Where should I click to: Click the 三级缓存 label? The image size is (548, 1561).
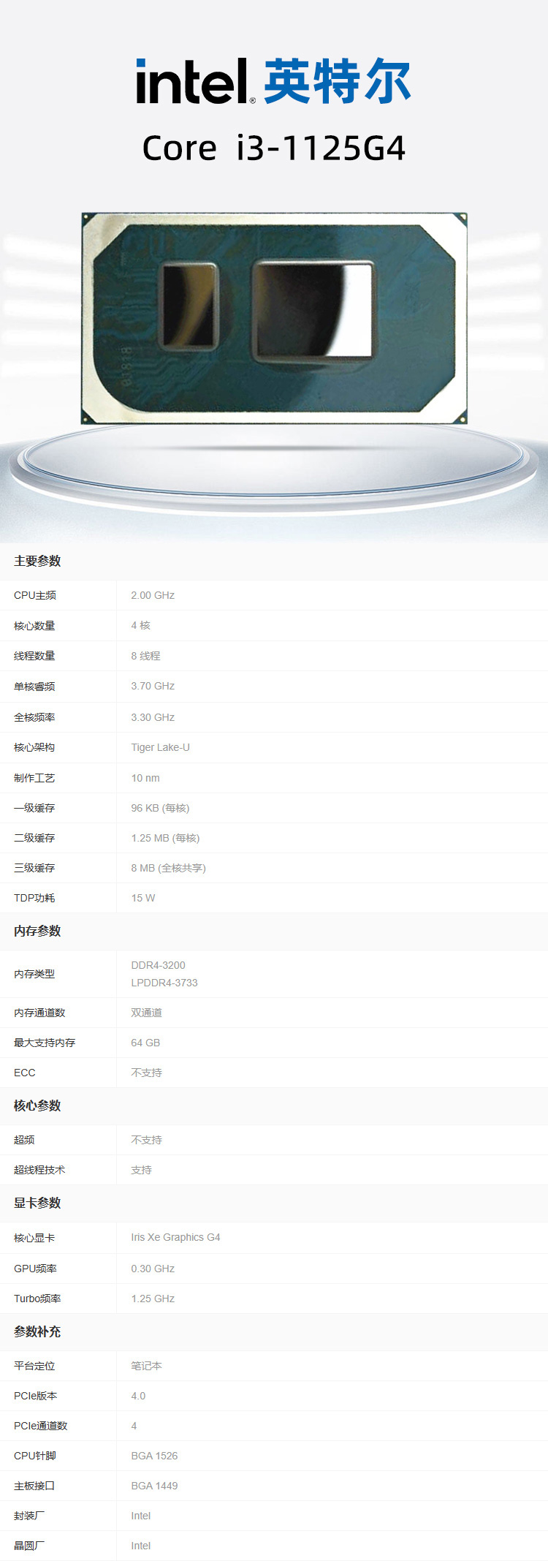[34, 868]
